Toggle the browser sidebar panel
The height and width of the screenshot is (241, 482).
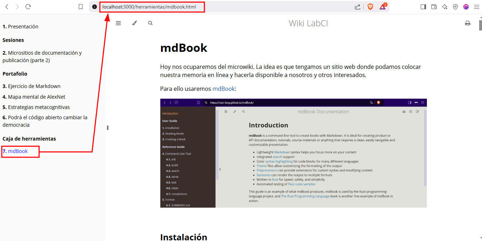(x=423, y=7)
